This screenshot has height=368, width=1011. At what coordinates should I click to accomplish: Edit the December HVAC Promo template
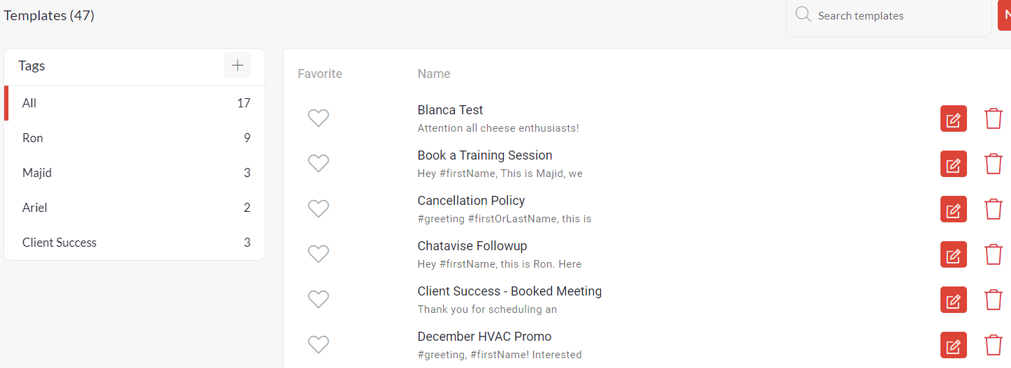953,346
